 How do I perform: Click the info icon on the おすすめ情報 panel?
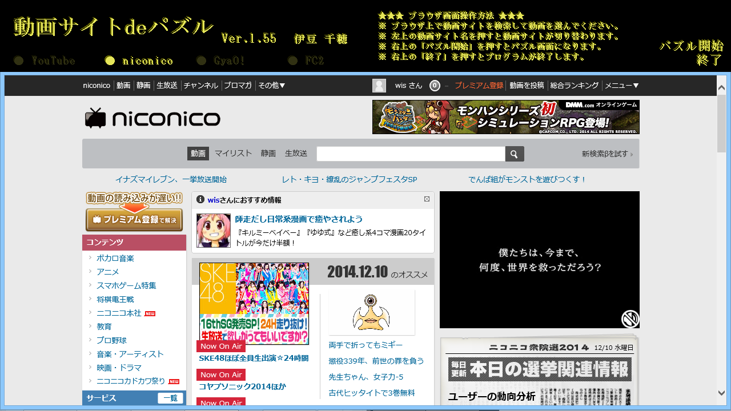pos(200,199)
